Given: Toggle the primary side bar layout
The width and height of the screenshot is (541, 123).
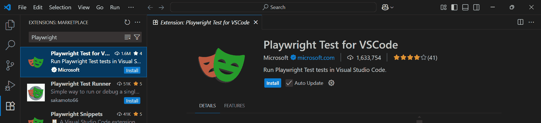Looking at the screenshot, I should coord(454,7).
